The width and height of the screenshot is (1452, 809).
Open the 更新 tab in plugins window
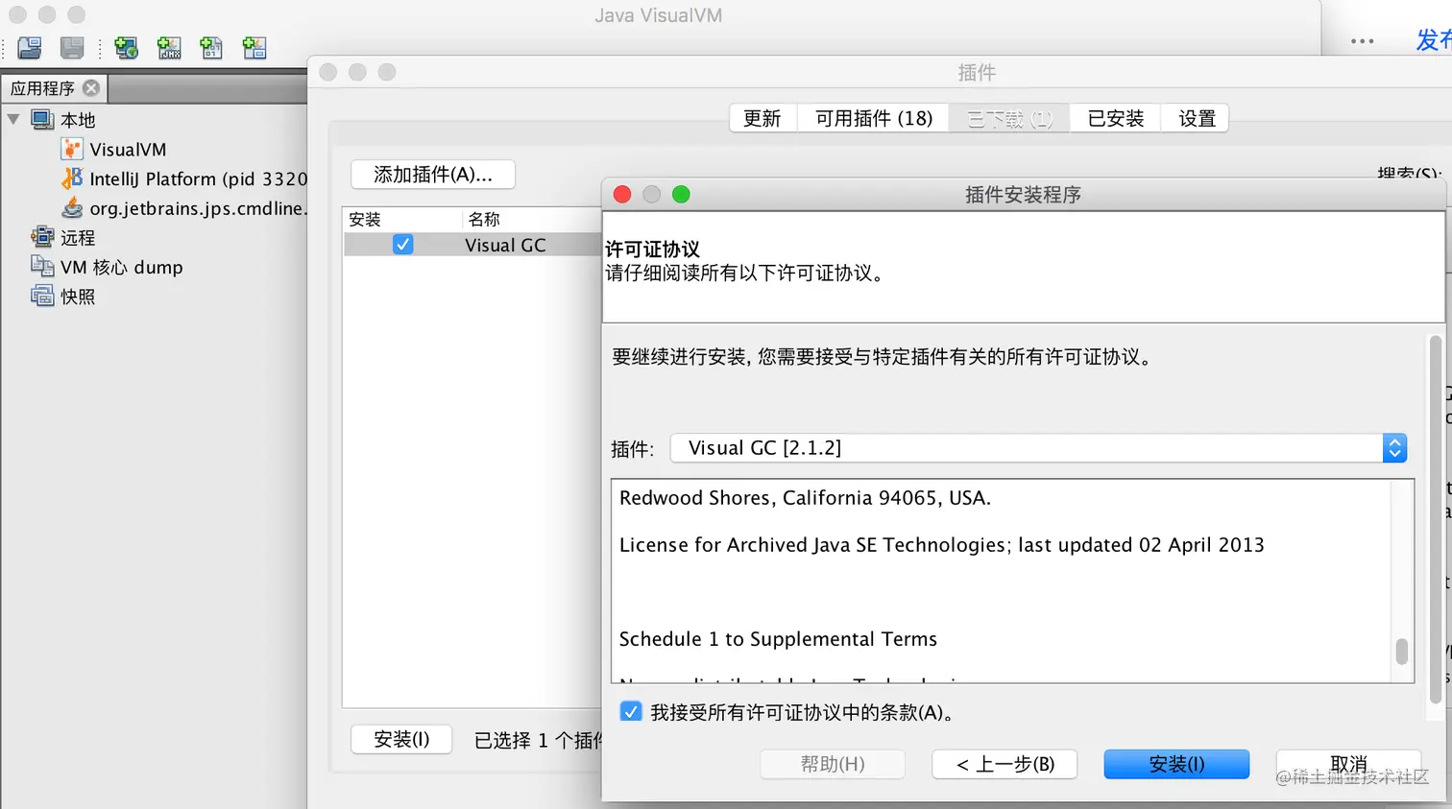762,118
